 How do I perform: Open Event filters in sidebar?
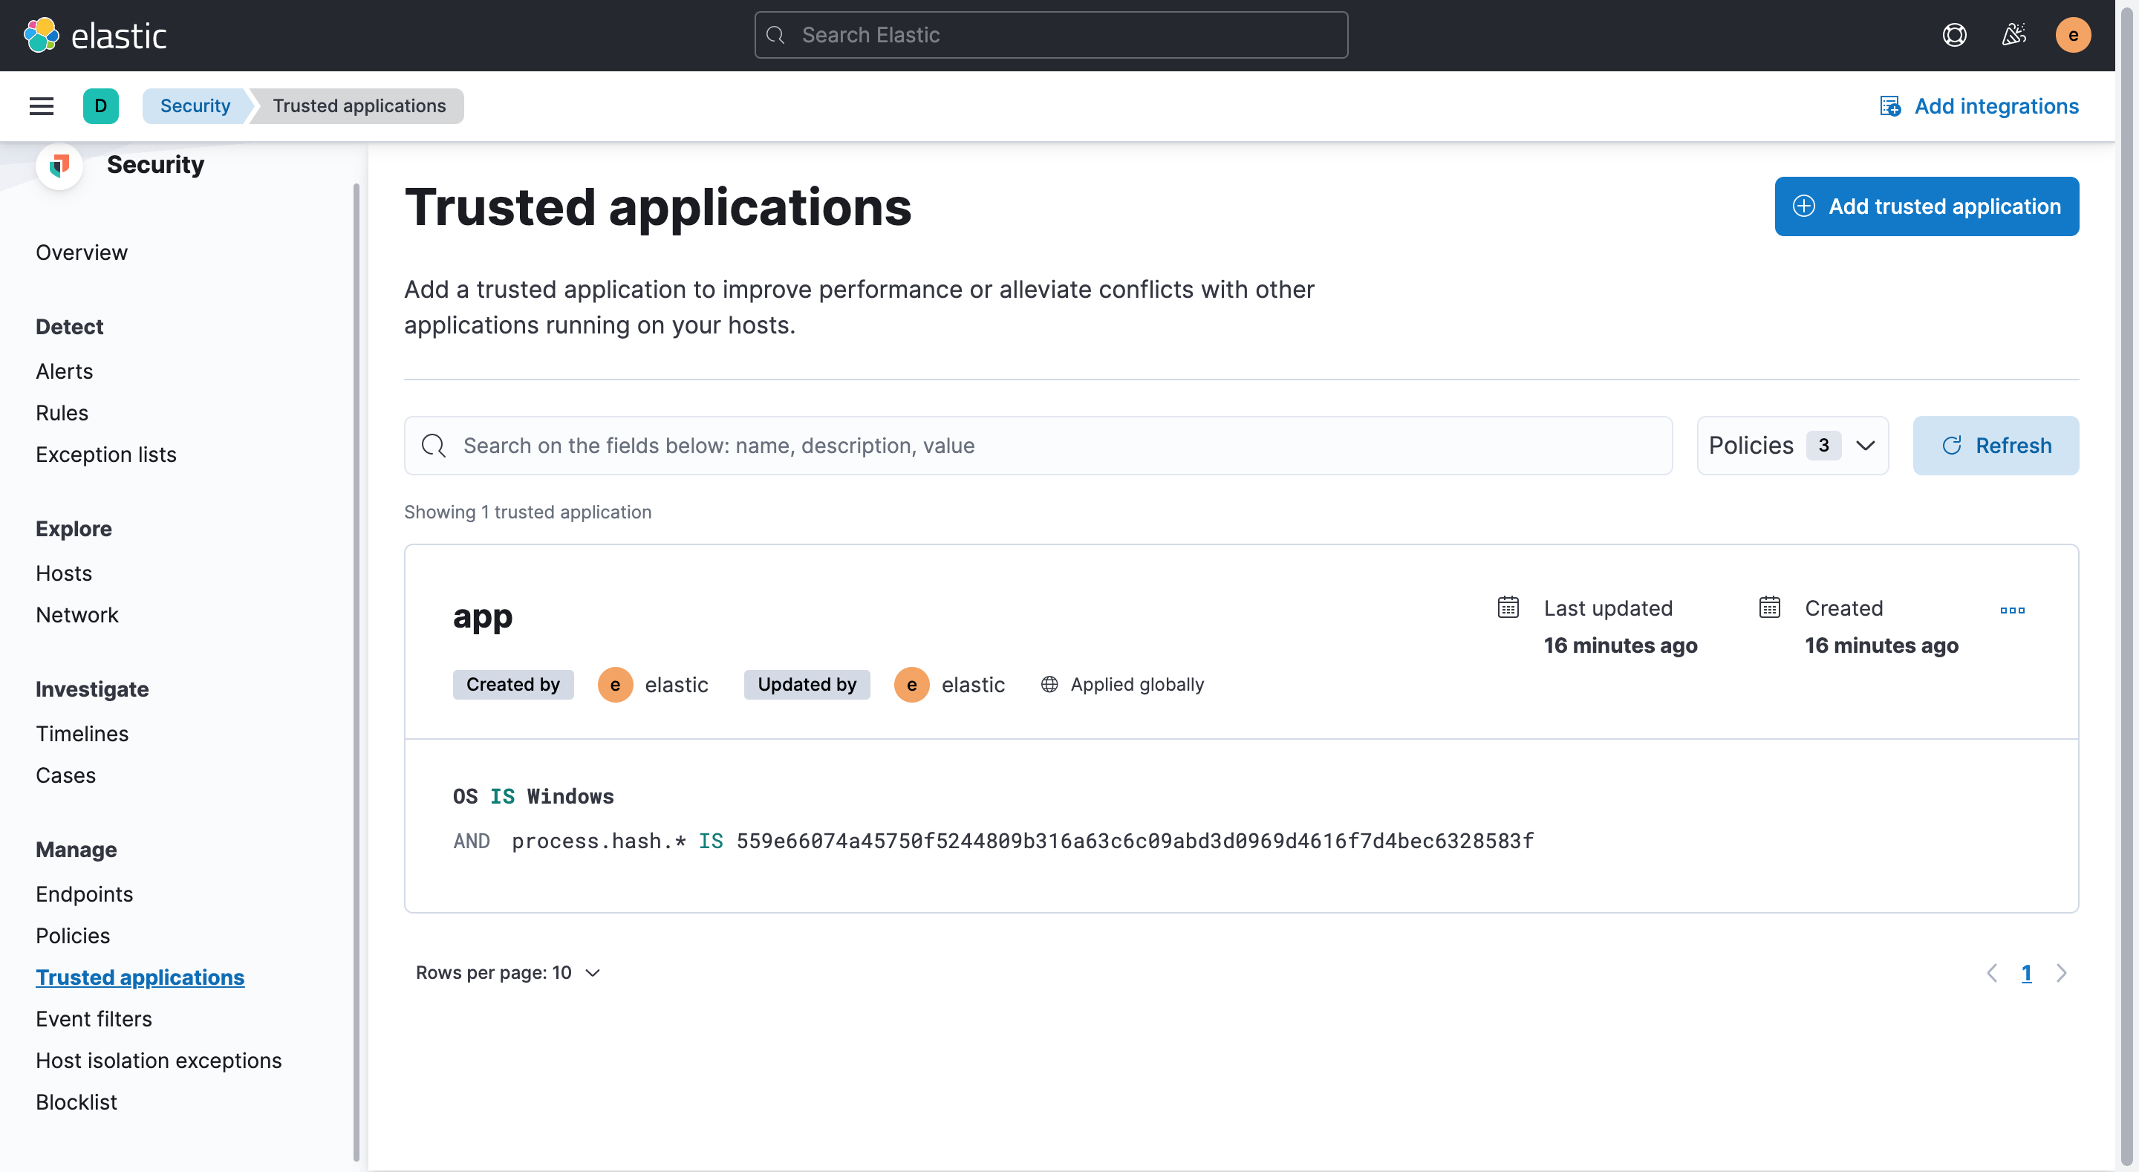[x=94, y=1019]
